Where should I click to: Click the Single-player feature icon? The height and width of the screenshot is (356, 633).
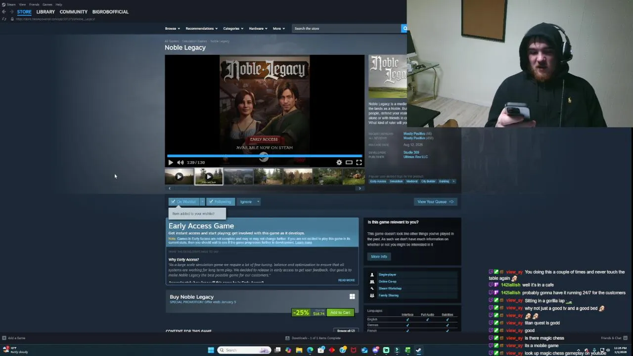coord(372,274)
